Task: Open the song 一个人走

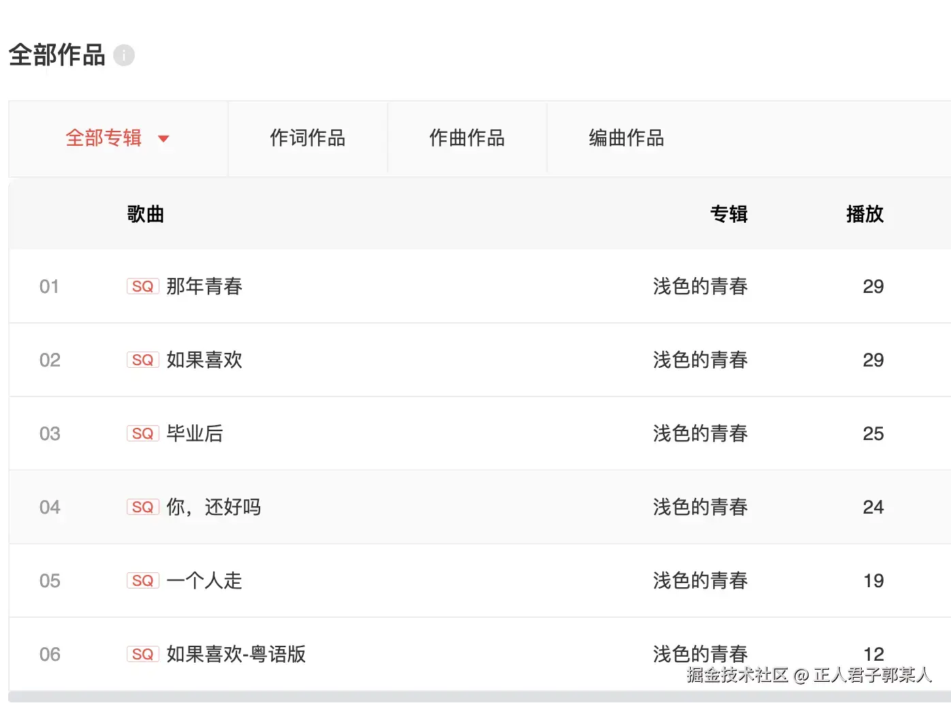Action: (x=204, y=580)
